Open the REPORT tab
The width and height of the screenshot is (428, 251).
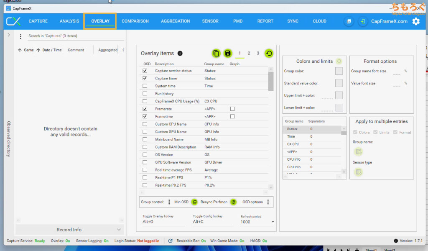pos(265,21)
